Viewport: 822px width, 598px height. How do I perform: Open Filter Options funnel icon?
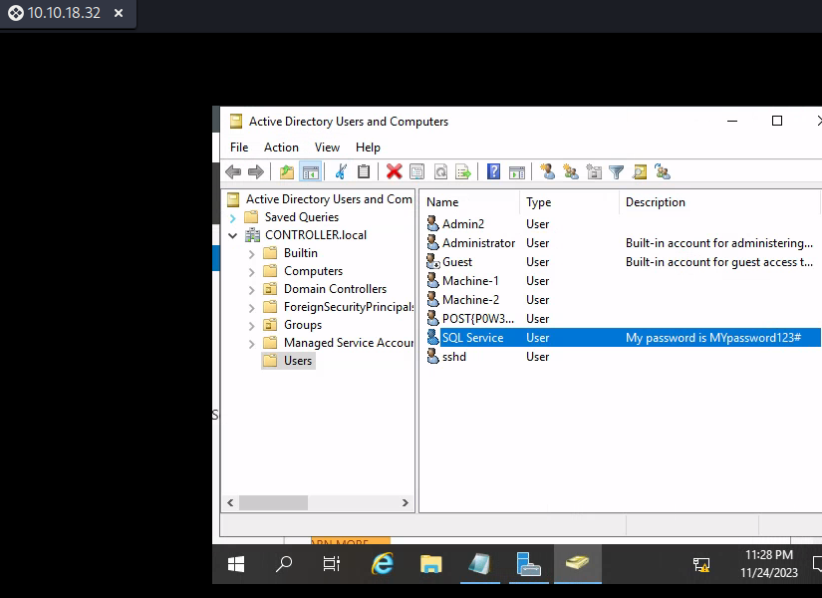pos(617,172)
